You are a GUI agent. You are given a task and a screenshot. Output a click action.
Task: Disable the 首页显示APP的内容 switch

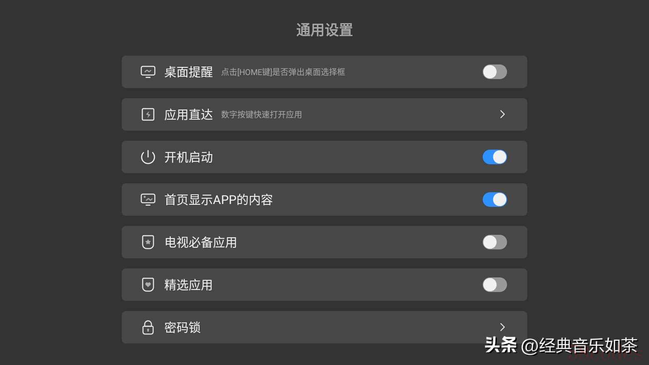[x=494, y=200]
